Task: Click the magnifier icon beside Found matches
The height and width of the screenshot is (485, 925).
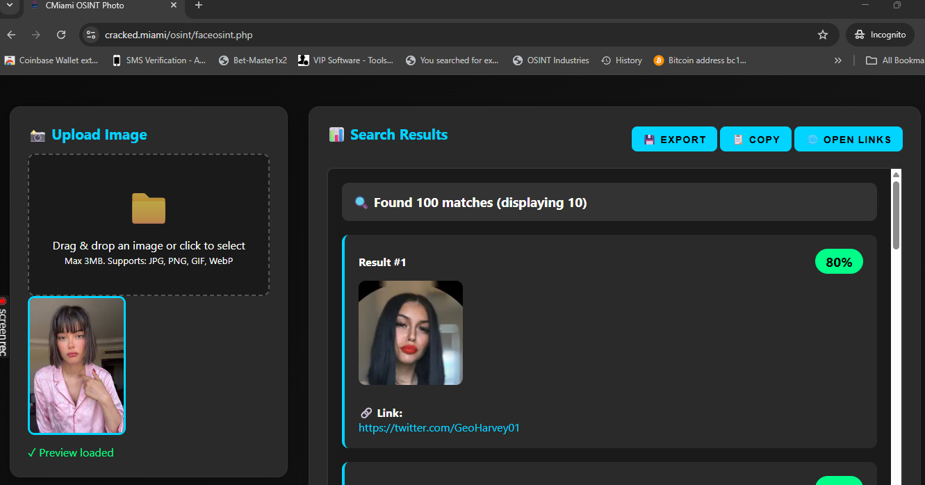Action: coord(361,203)
